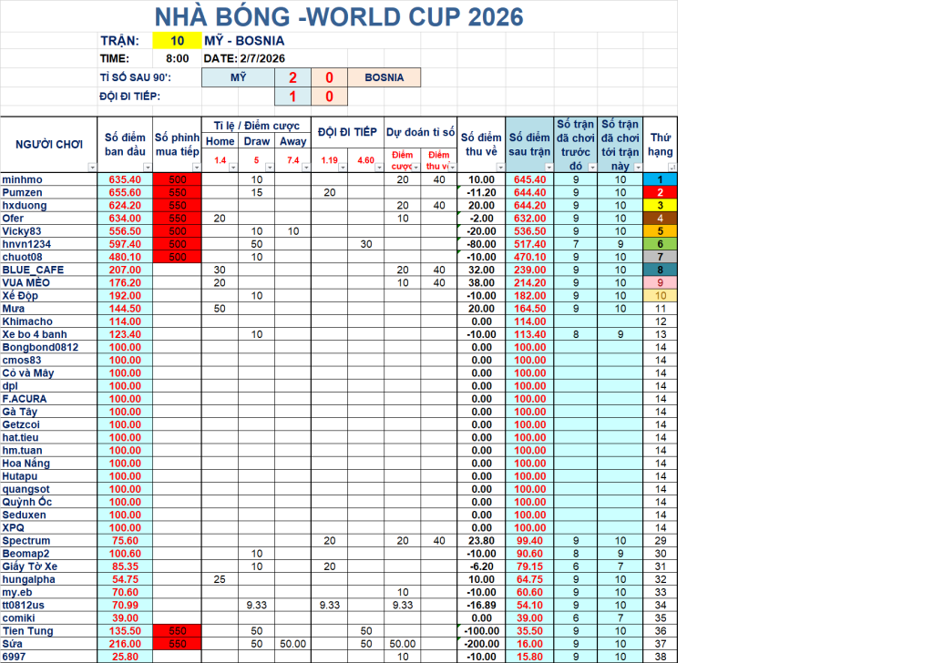This screenshot has height=663, width=933.
Task: Click the Dự đoán tỉ số header
Action: coord(421,132)
